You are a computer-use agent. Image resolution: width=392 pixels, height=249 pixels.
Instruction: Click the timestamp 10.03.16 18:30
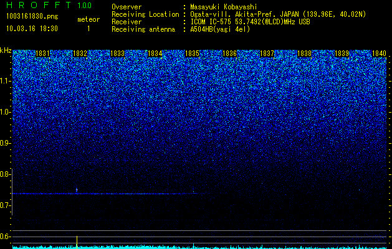coord(32,29)
